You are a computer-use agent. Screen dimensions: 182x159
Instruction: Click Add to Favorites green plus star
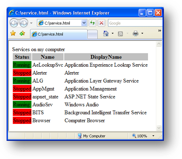coord(22,33)
